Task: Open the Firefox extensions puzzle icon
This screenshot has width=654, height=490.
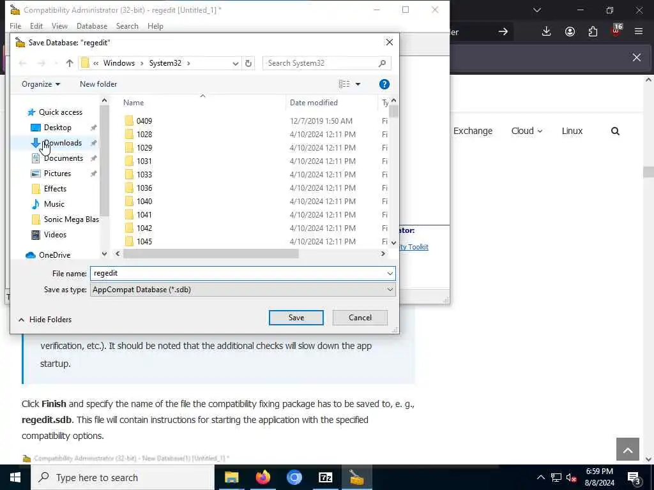Action: (593, 32)
